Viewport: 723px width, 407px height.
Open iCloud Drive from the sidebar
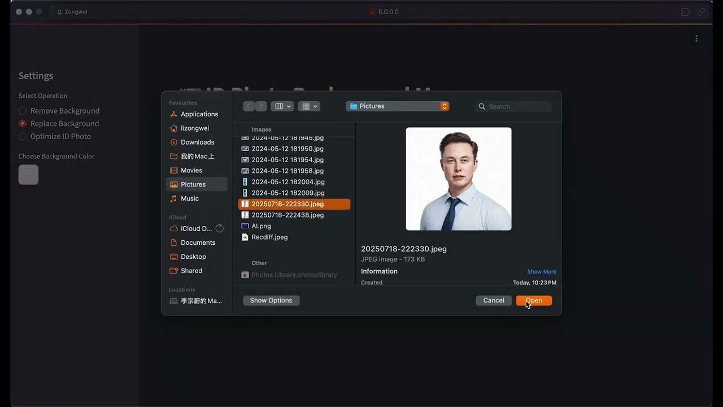196,228
